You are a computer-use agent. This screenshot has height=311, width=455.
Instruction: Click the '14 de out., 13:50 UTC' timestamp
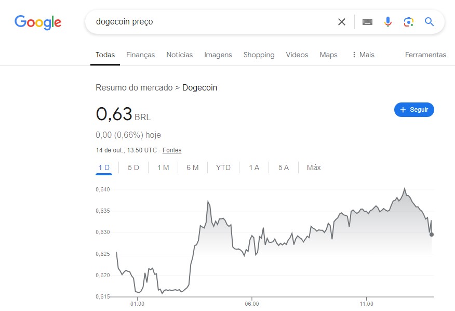pos(126,150)
